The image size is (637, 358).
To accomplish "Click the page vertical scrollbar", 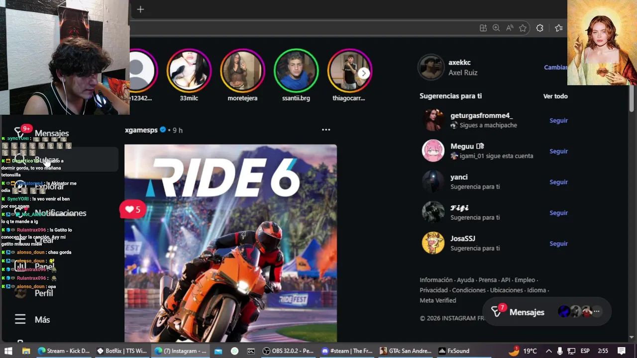I will [x=632, y=99].
